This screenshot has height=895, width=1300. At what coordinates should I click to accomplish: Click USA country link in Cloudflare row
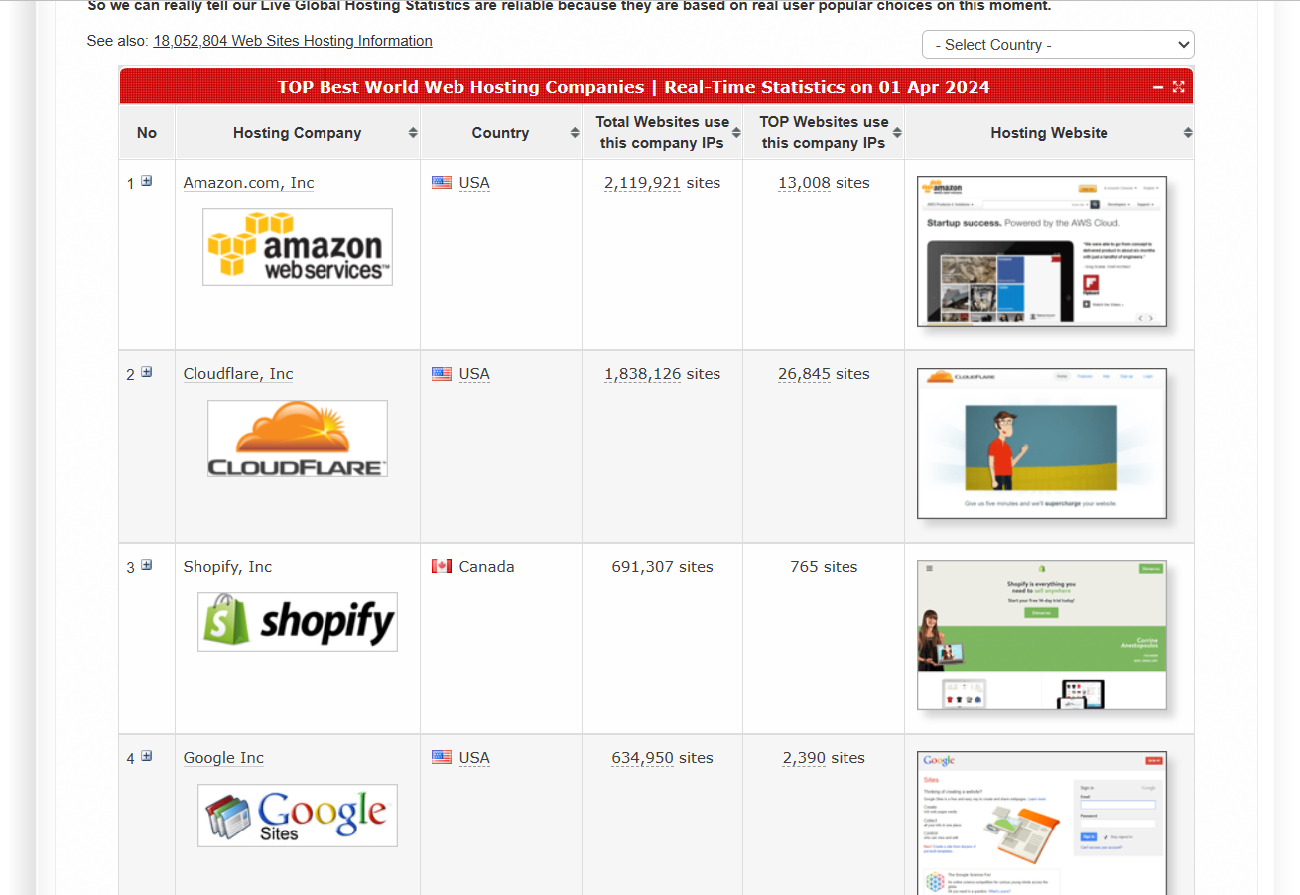coord(474,374)
